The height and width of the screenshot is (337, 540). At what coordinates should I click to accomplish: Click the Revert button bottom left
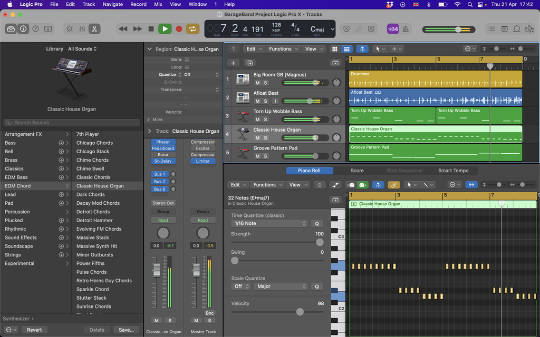(34, 330)
